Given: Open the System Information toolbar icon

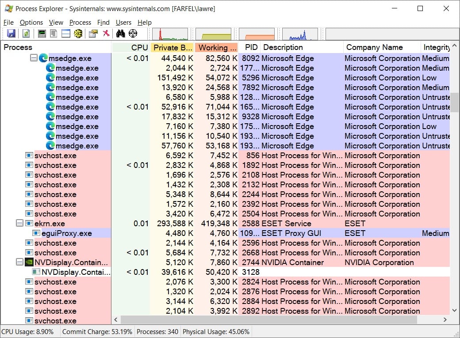Looking at the screenshot, I should coord(42,34).
